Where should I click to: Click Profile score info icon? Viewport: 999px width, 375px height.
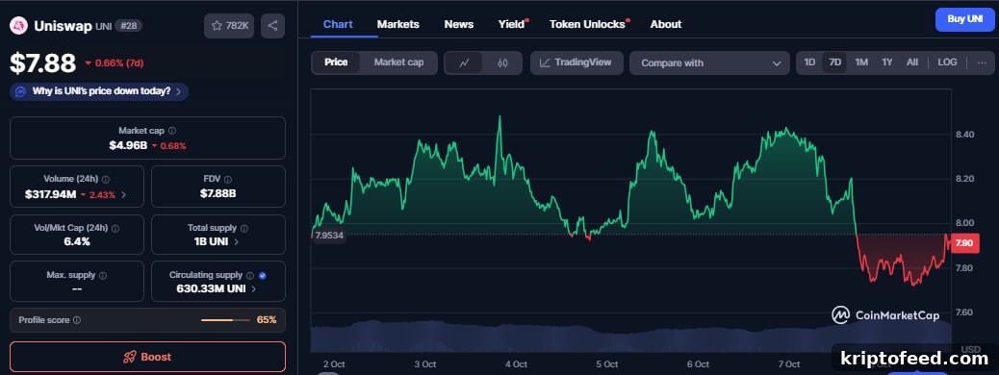(77, 320)
